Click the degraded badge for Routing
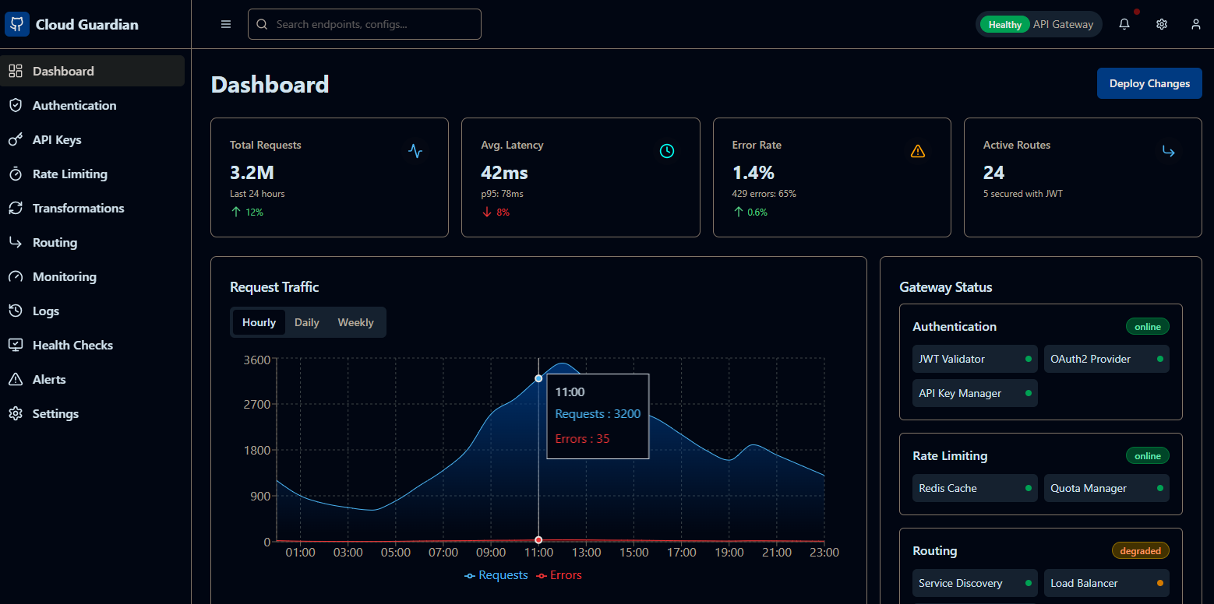1214x604 pixels. click(x=1141, y=551)
